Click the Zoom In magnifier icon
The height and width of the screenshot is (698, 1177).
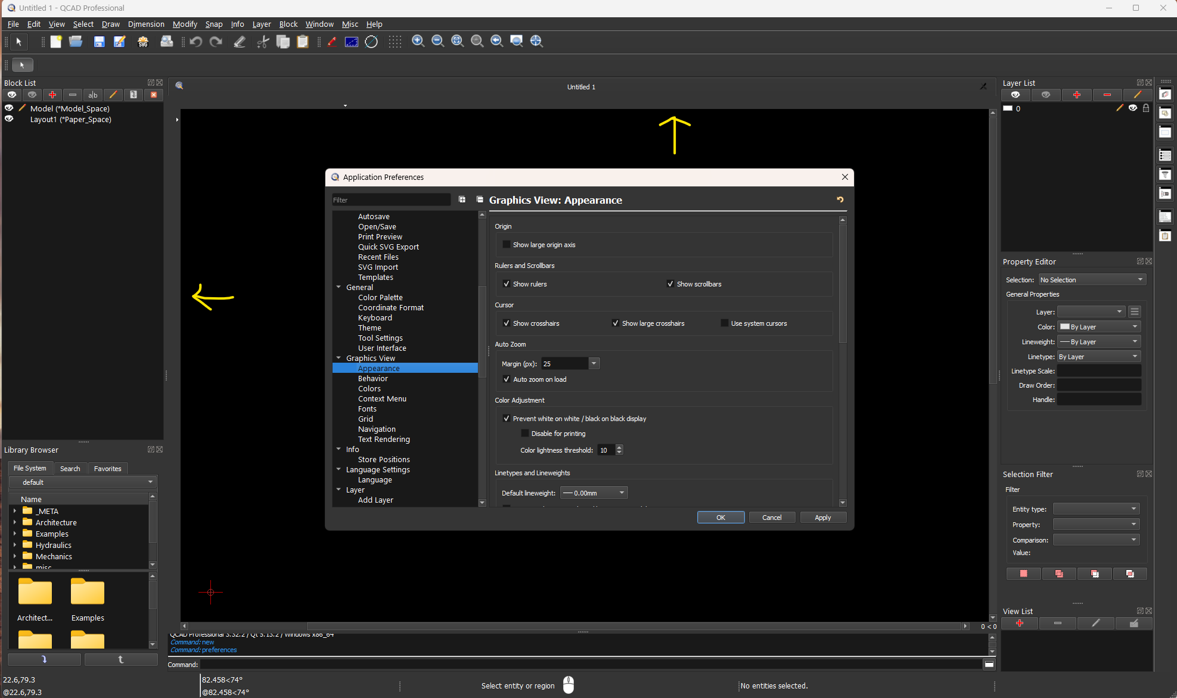(418, 41)
